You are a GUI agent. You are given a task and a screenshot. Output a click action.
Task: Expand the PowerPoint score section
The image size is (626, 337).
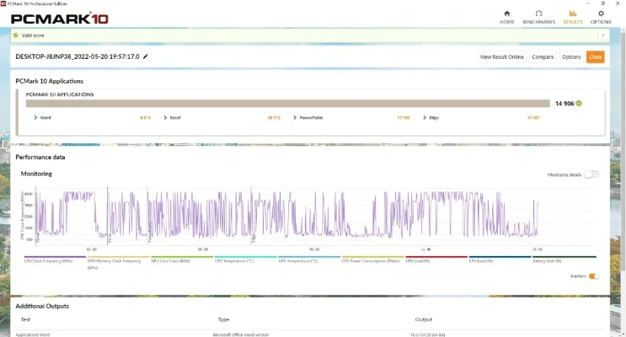pyautogui.click(x=295, y=118)
